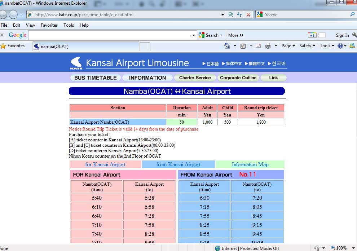Click the Google Toolbar Search button

click(208, 35)
